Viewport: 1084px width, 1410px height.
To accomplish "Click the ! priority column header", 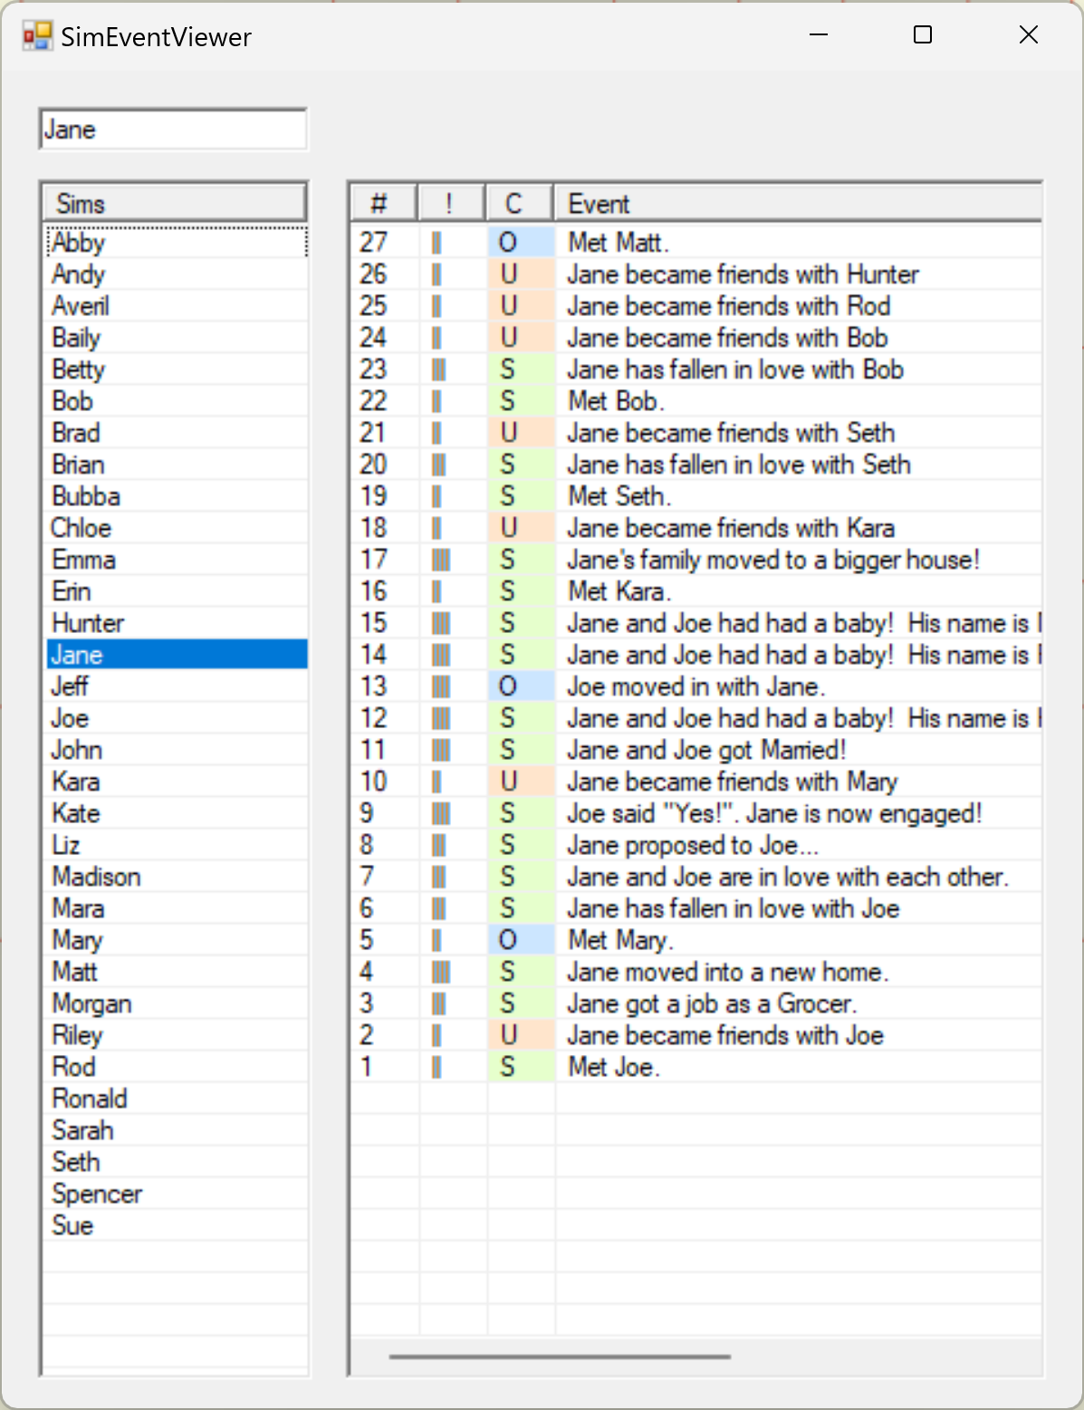I will coord(451,203).
